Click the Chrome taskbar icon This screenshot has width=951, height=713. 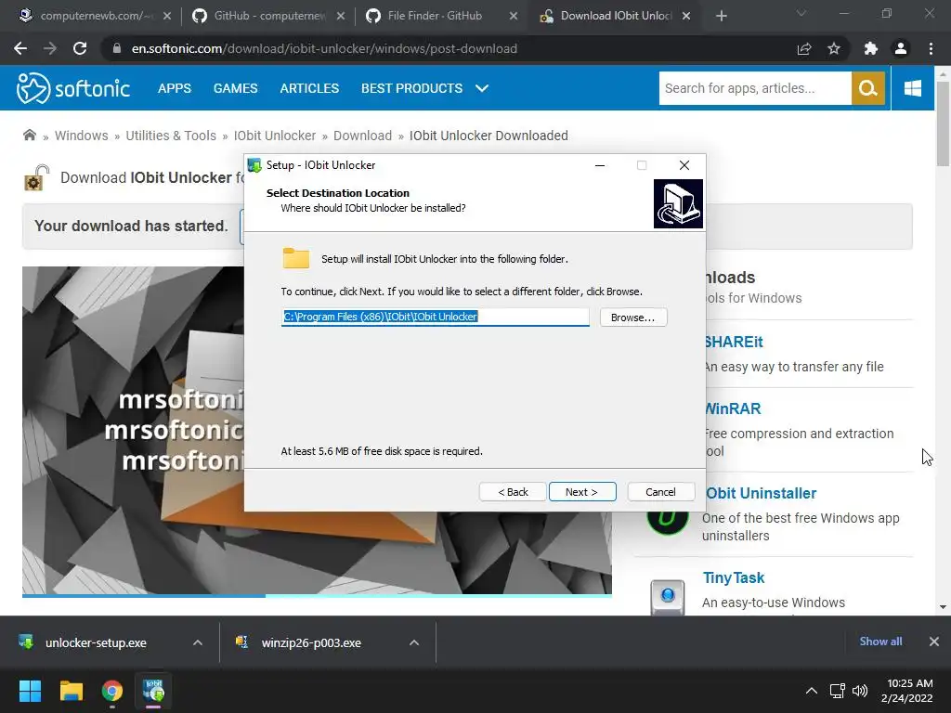click(112, 691)
